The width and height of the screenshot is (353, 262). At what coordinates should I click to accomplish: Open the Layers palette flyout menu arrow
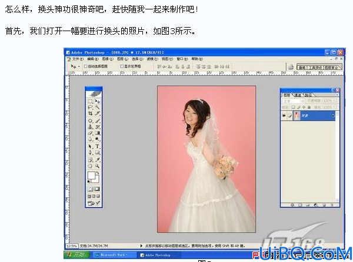pos(337,95)
